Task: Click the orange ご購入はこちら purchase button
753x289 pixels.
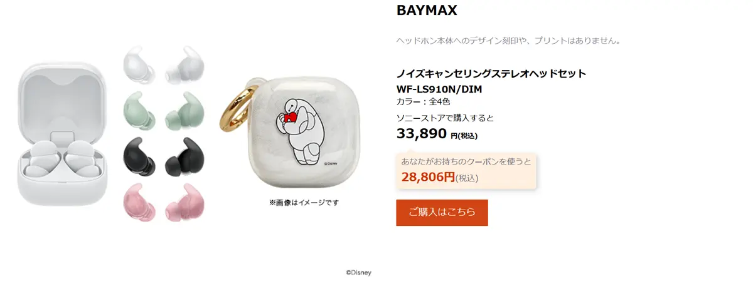Action: pos(442,213)
